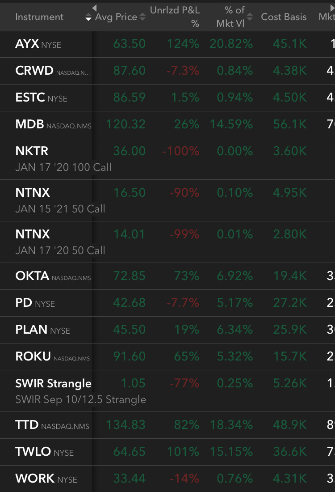Sort by the Instrument column arrows
Image resolution: width=335 pixels, height=492 pixels.
(x=88, y=17)
